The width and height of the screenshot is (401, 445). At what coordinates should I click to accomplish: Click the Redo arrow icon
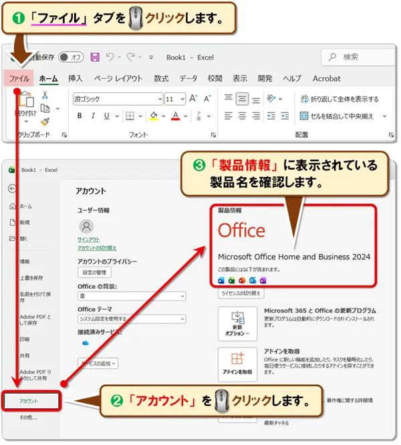(131, 57)
